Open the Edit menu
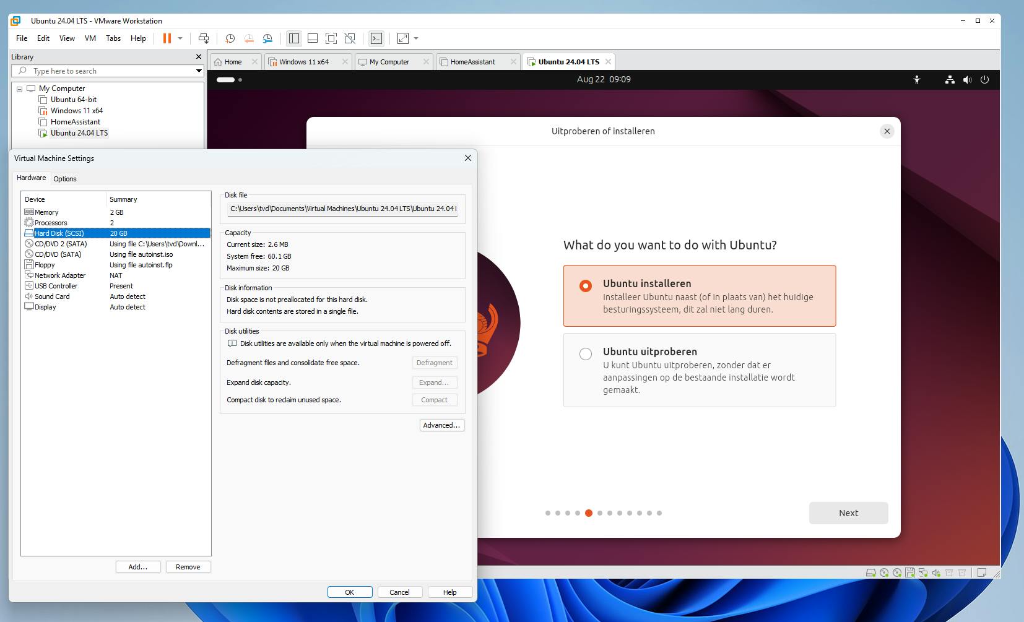Image resolution: width=1024 pixels, height=622 pixels. tap(43, 38)
